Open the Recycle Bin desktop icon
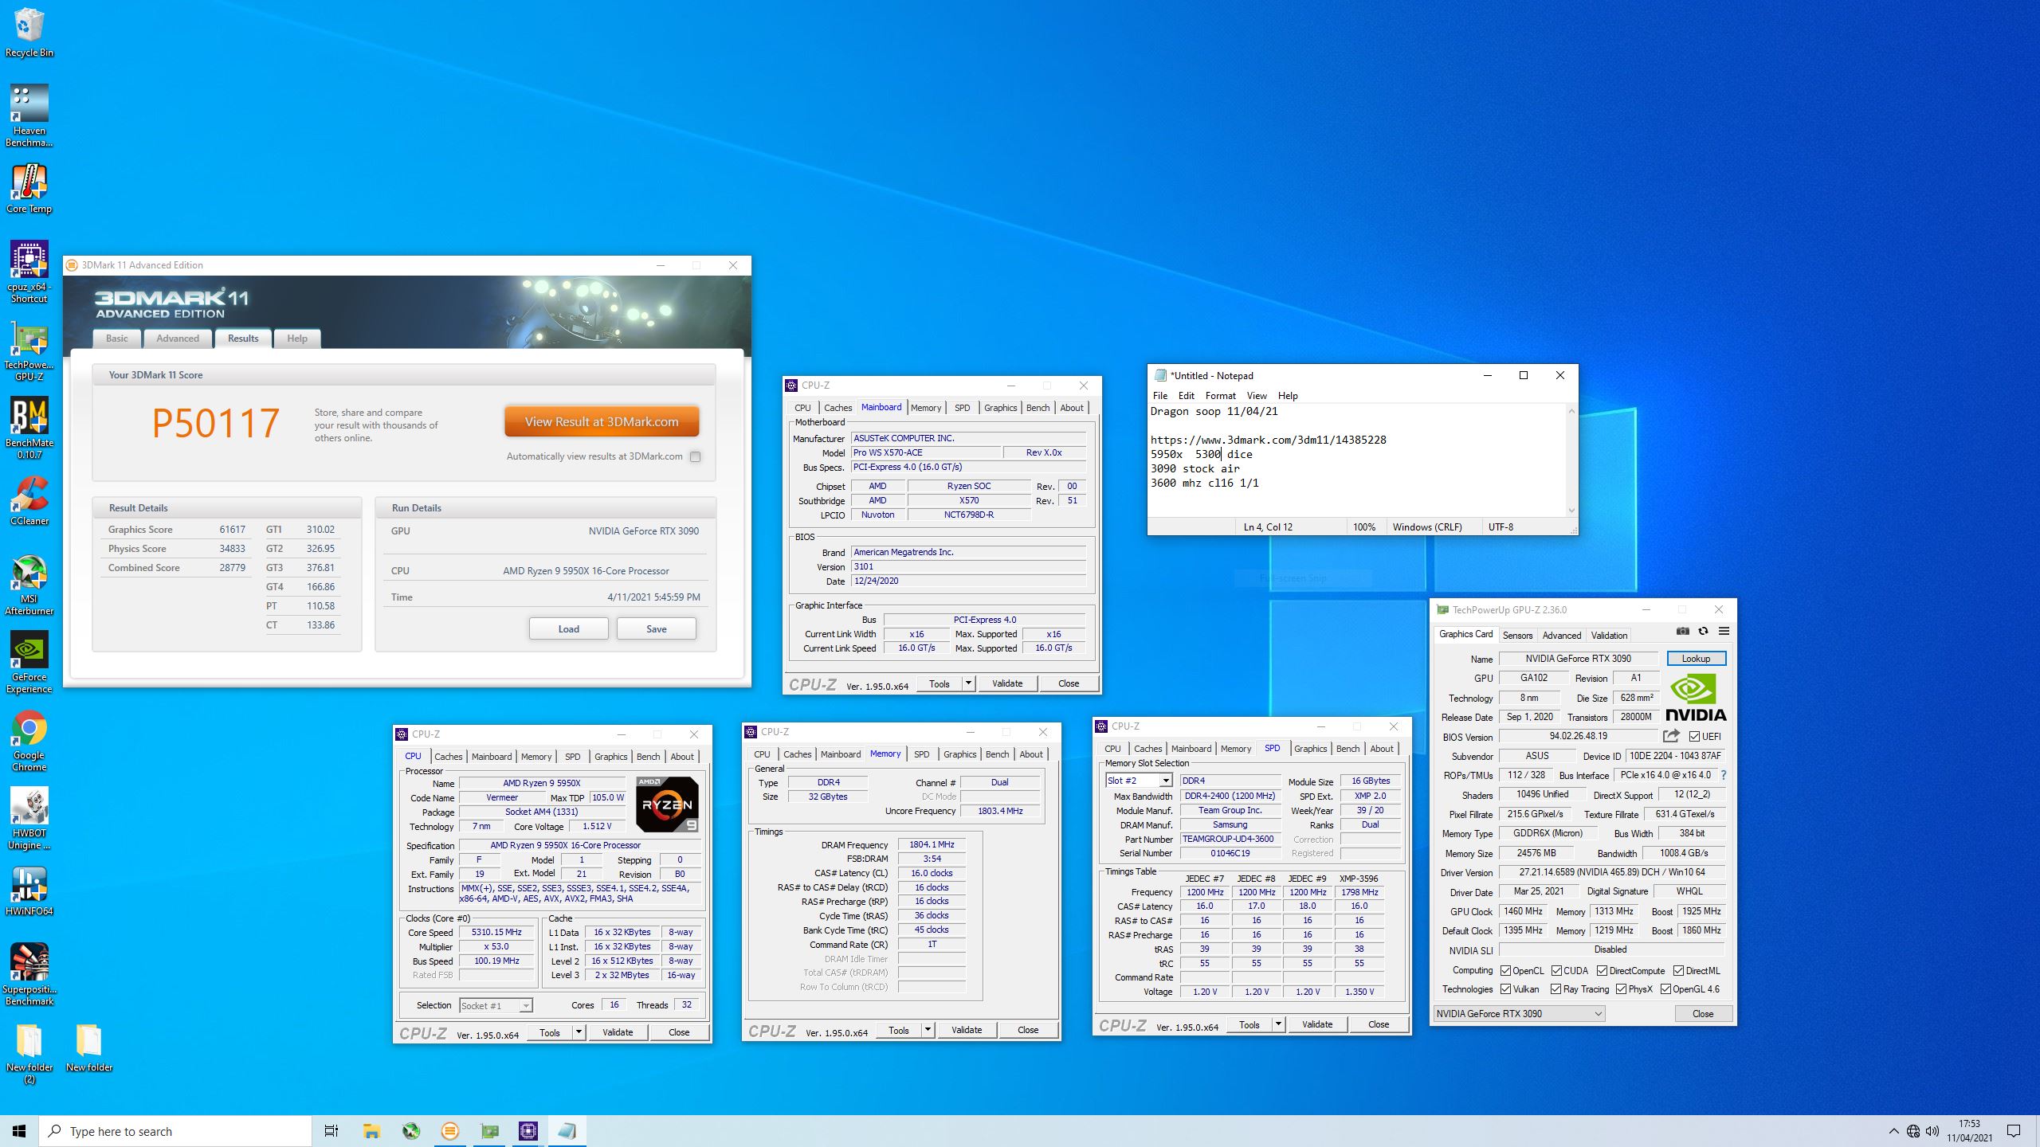Screen dimensions: 2040x1147 pyautogui.click(x=29, y=33)
